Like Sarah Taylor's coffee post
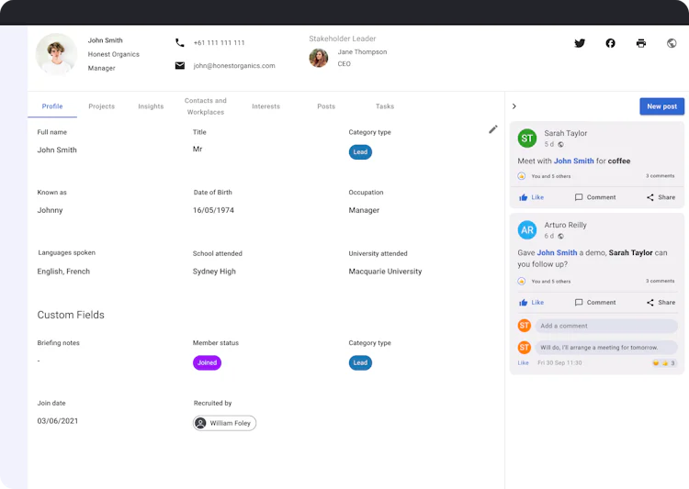The image size is (689, 489). [532, 197]
